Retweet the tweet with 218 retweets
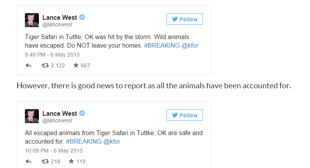The width and height of the screenshot is (310, 168). 46,161
